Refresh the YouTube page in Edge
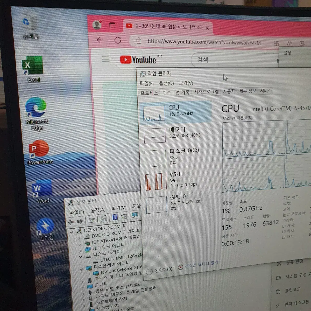 (118, 40)
